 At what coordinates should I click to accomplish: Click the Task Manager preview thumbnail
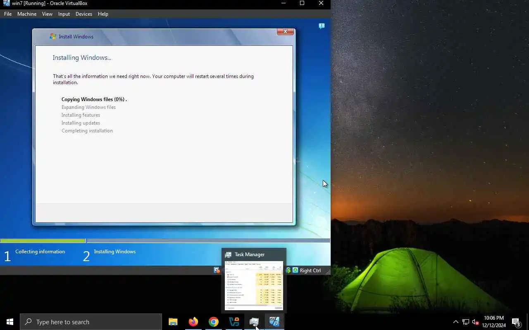tap(254, 285)
